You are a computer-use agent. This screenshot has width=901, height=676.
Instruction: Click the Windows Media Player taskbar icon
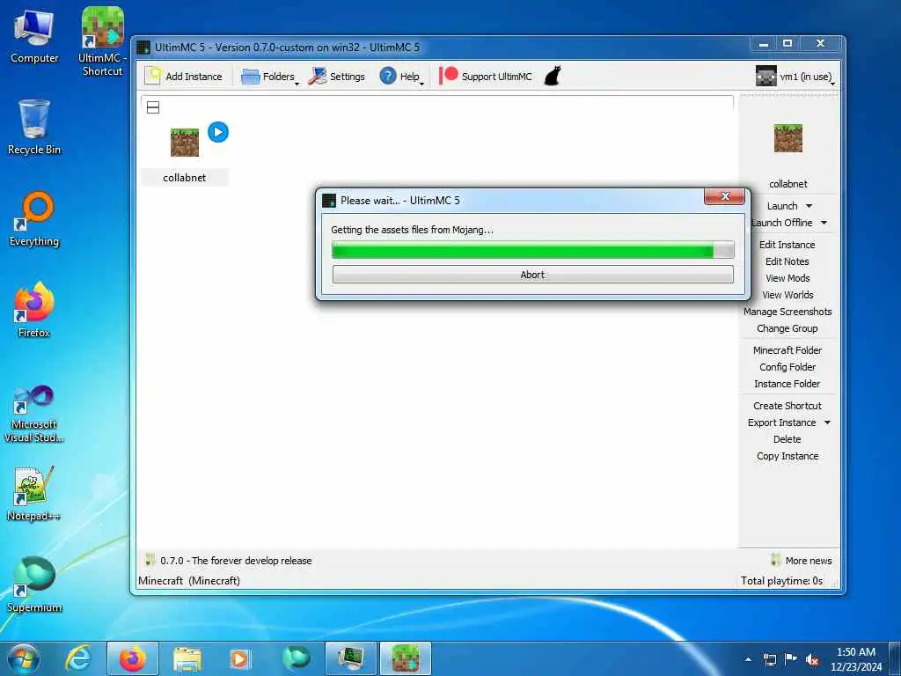point(239,658)
